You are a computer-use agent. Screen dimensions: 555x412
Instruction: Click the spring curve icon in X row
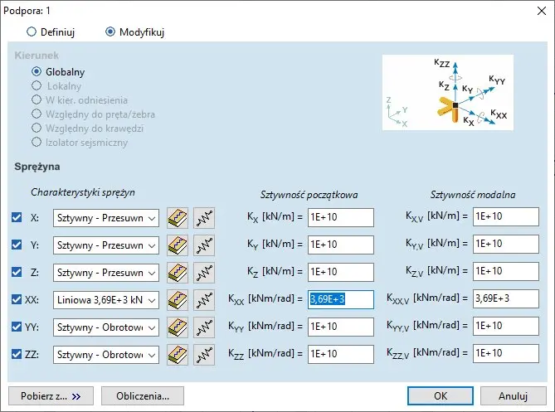point(204,217)
